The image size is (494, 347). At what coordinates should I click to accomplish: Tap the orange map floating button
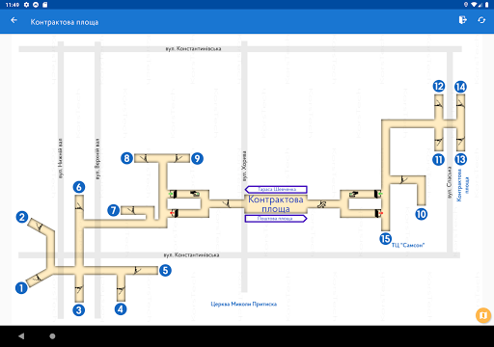click(x=483, y=315)
